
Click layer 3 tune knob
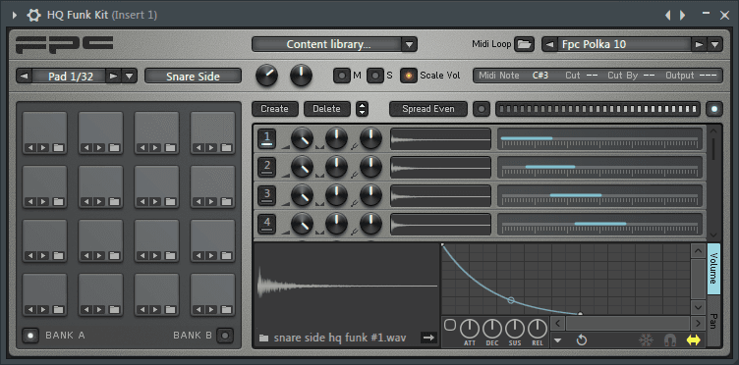(x=370, y=195)
